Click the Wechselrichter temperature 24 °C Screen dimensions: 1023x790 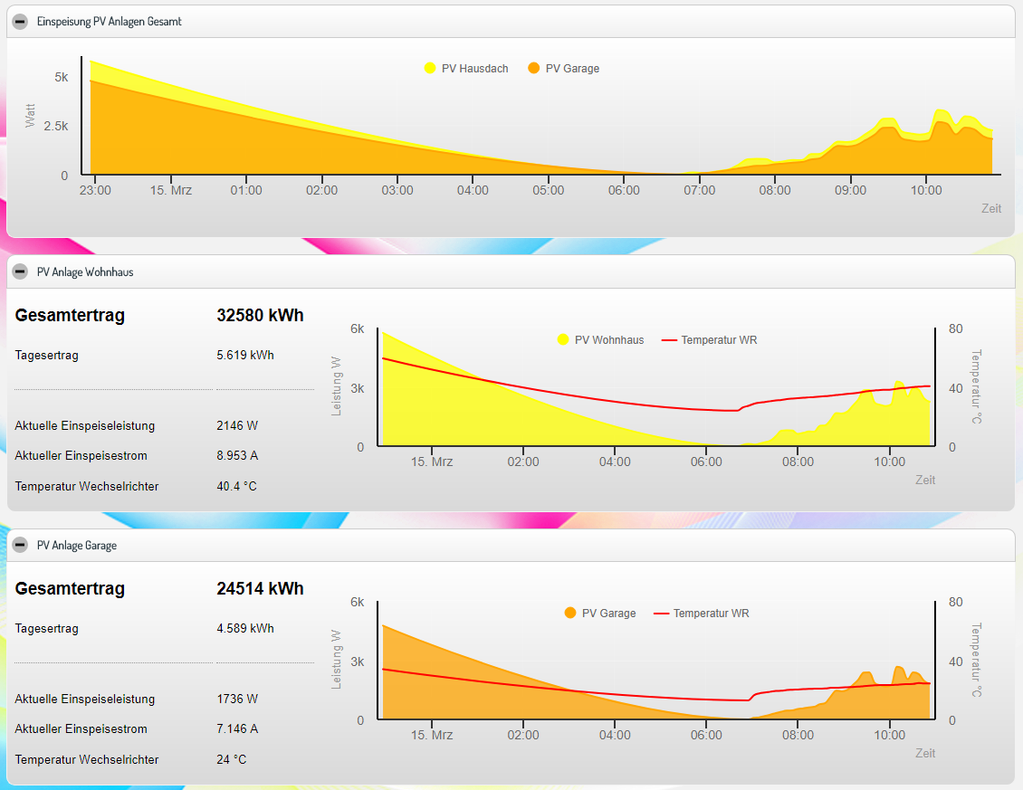tap(232, 759)
